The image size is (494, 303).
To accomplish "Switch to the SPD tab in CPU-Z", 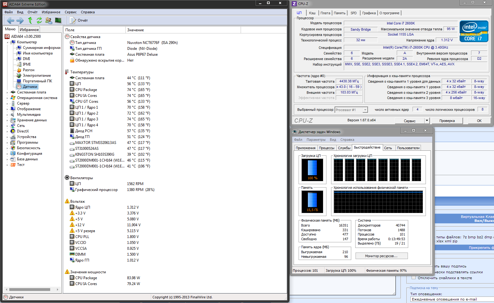I will tap(353, 13).
